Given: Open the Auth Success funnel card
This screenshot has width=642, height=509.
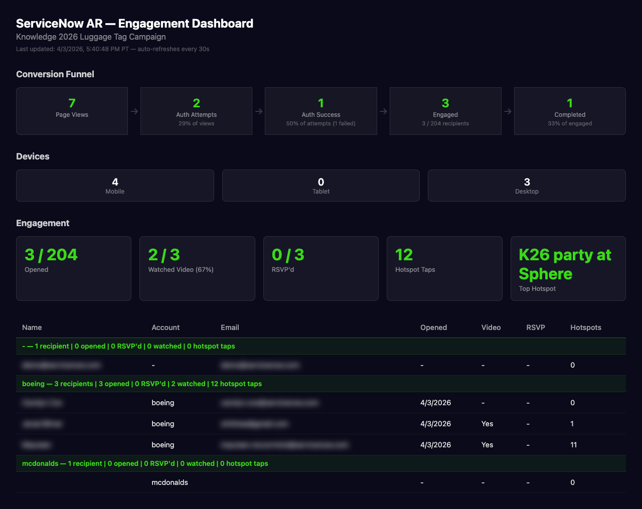Looking at the screenshot, I should pos(320,111).
